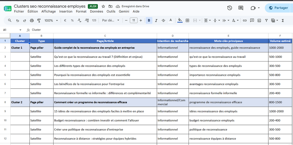Insert chart icon
The width and height of the screenshot is (293, 145).
(259, 20)
